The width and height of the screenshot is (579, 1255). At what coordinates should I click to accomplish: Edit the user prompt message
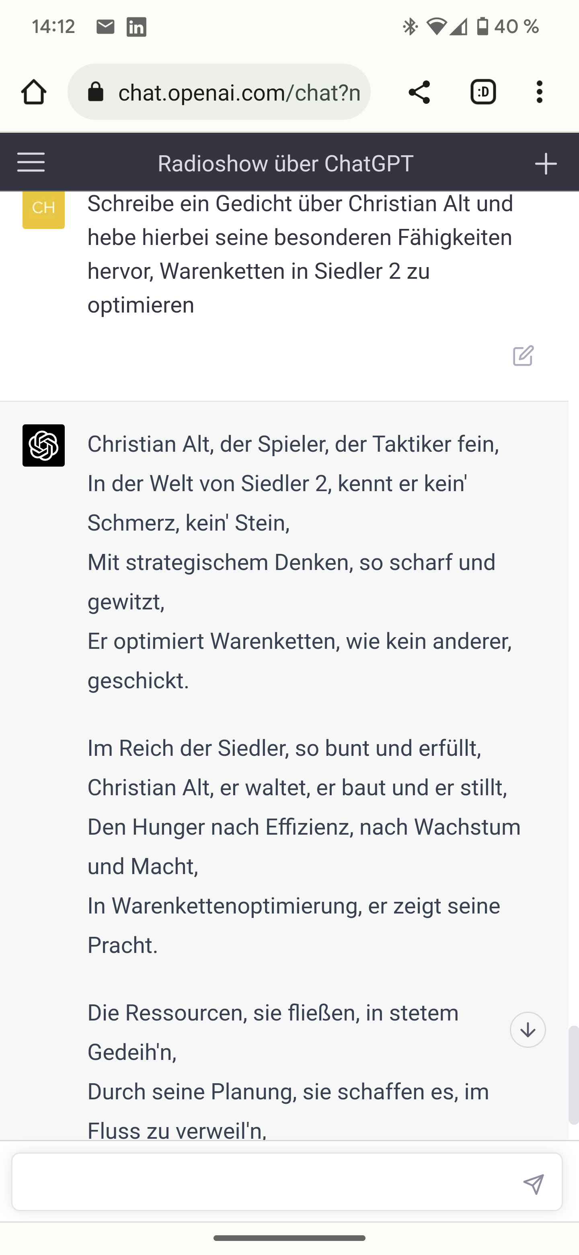[x=524, y=356]
